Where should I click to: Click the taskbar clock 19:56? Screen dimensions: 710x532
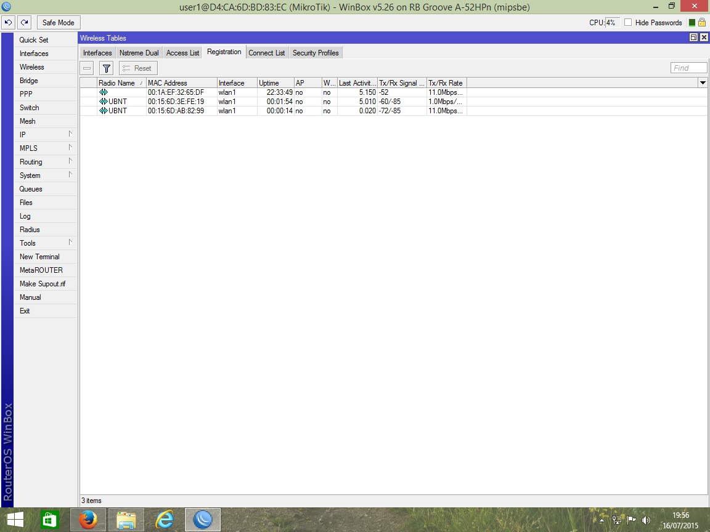(680, 515)
